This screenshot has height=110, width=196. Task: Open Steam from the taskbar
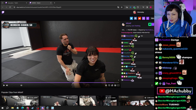32,108
